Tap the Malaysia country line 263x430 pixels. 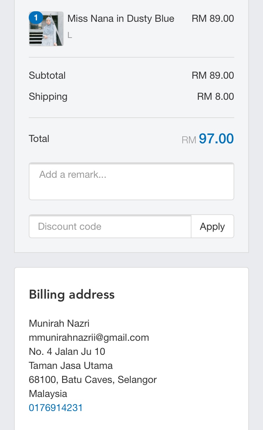[48, 394]
